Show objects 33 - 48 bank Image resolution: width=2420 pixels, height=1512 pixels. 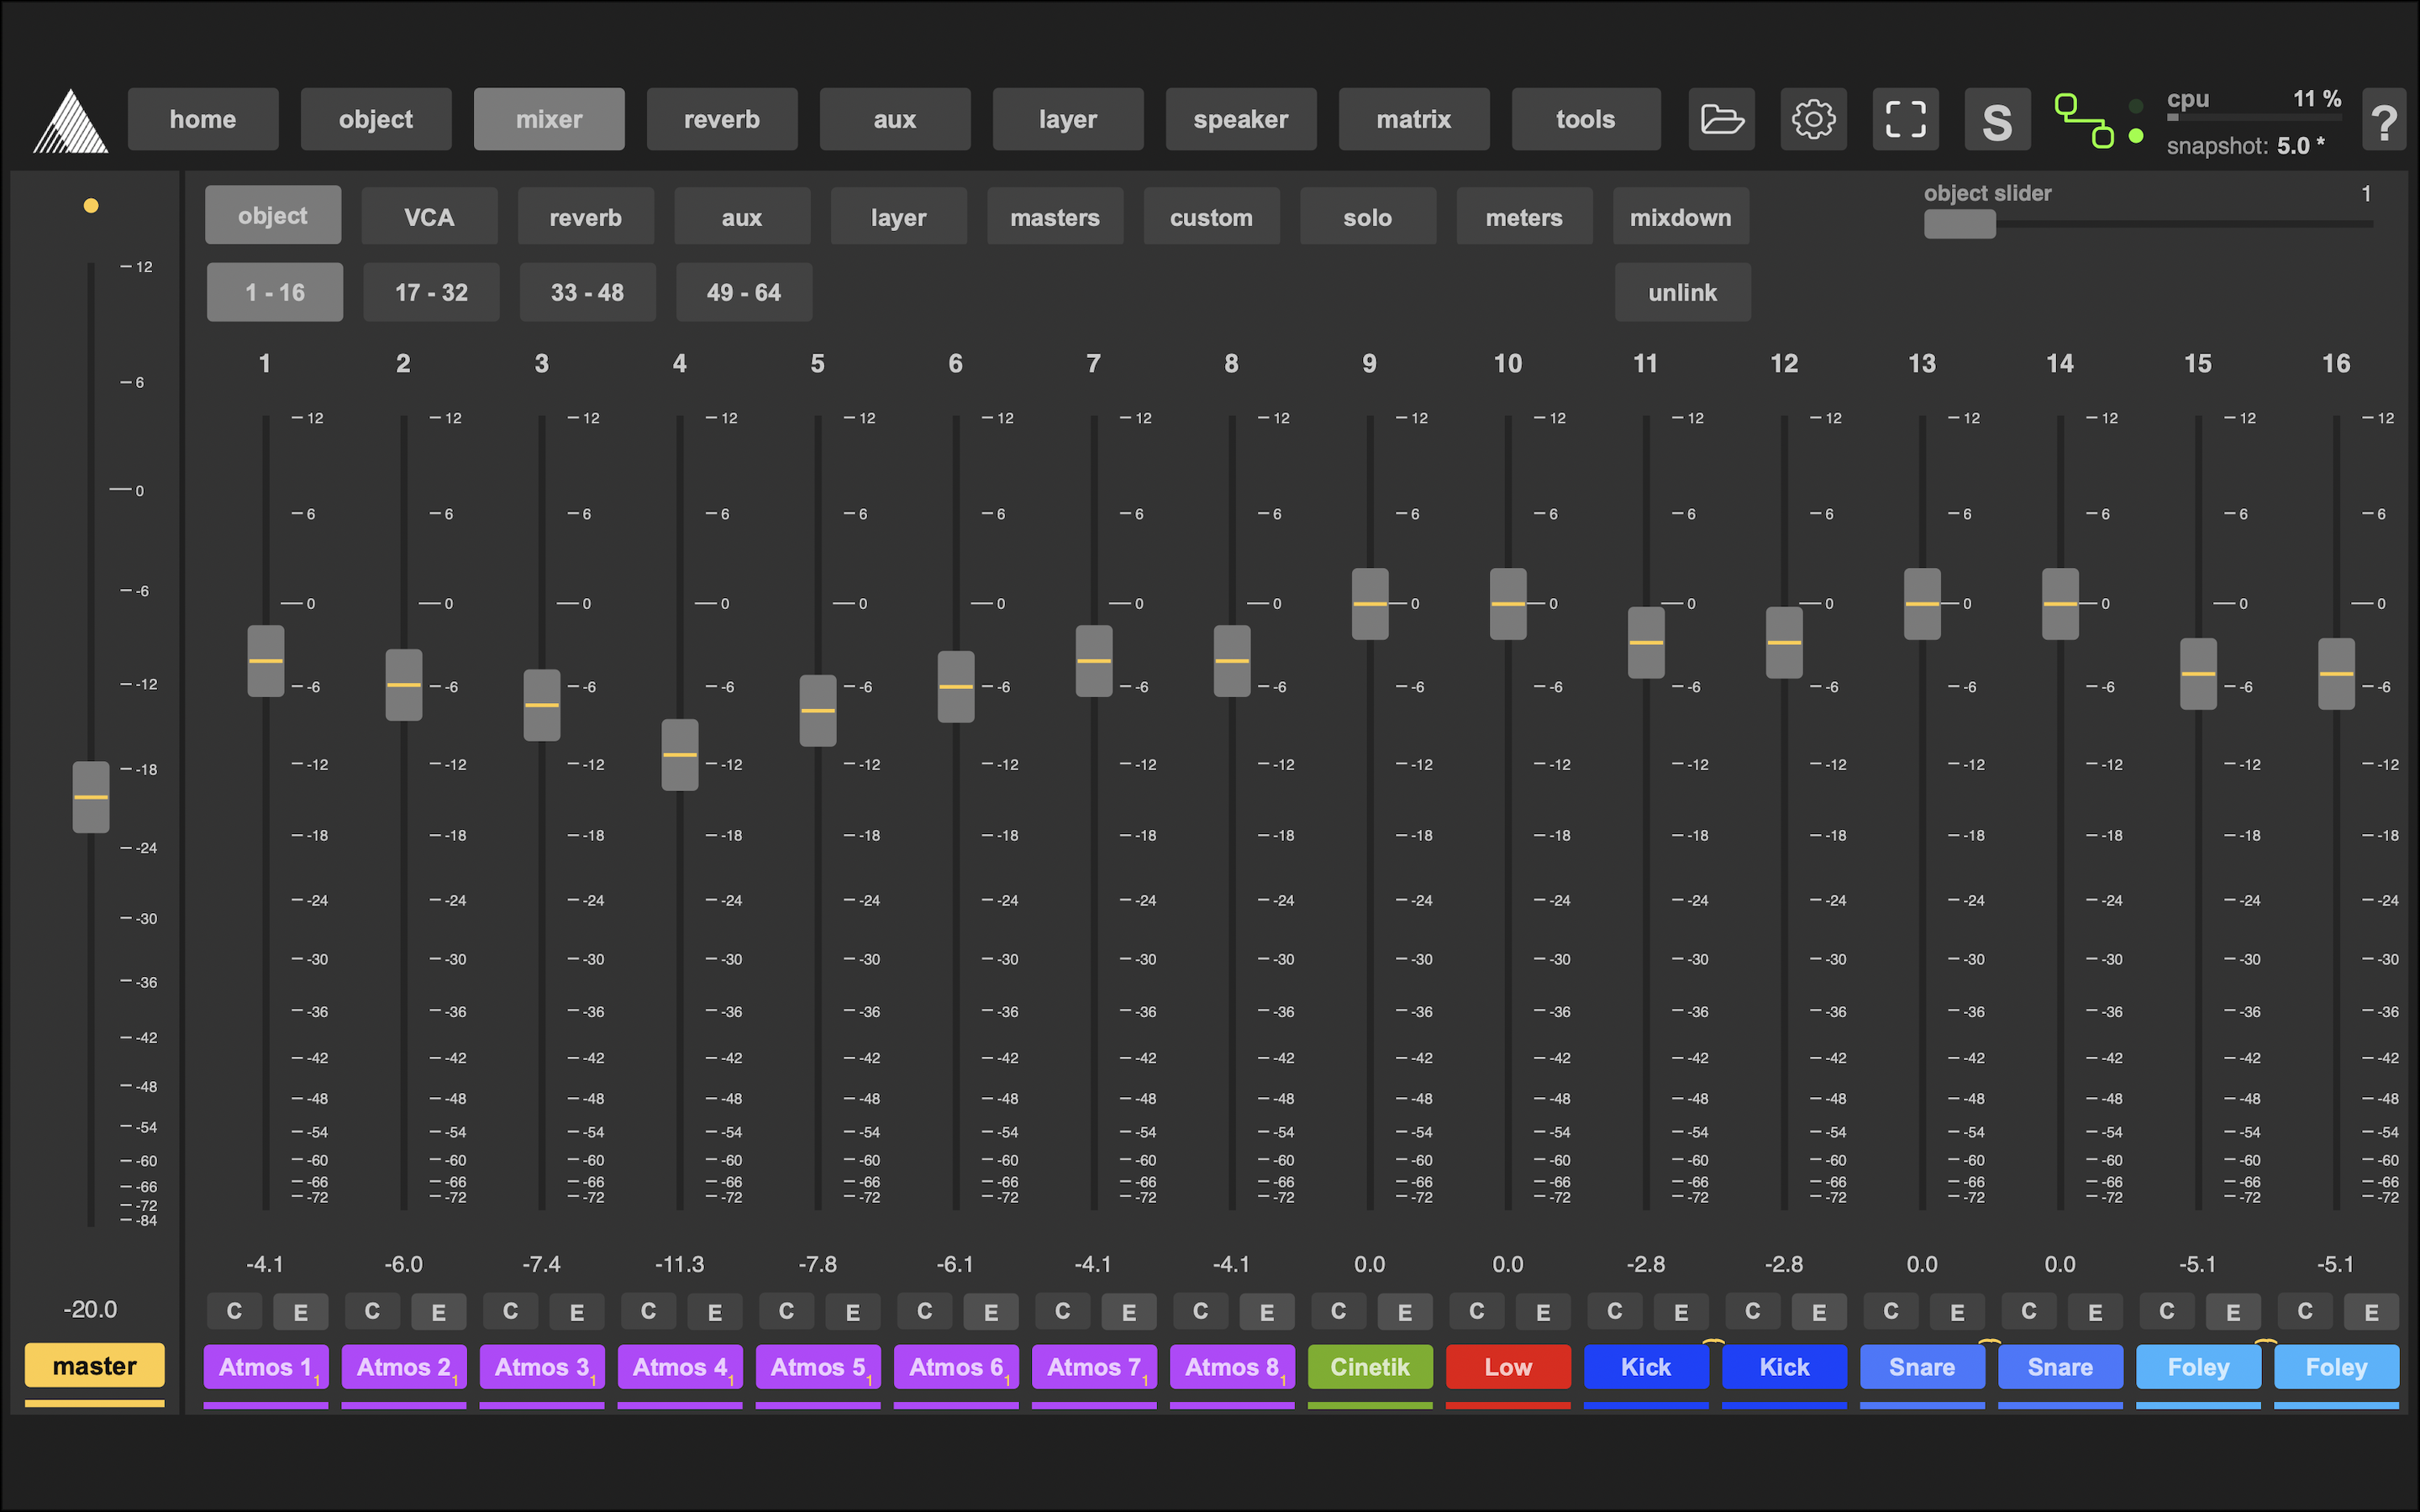[x=588, y=292]
